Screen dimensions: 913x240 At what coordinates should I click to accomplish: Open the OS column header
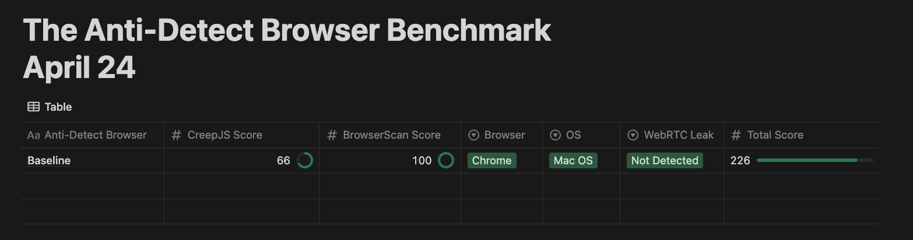581,135
